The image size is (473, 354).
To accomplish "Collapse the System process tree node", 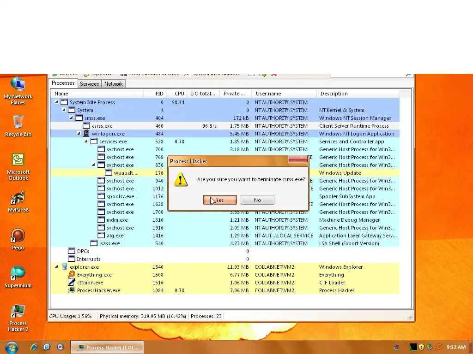I will (64, 110).
